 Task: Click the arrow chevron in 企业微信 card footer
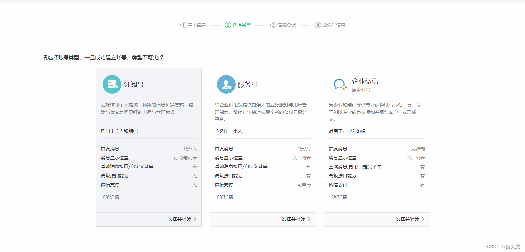click(423, 219)
